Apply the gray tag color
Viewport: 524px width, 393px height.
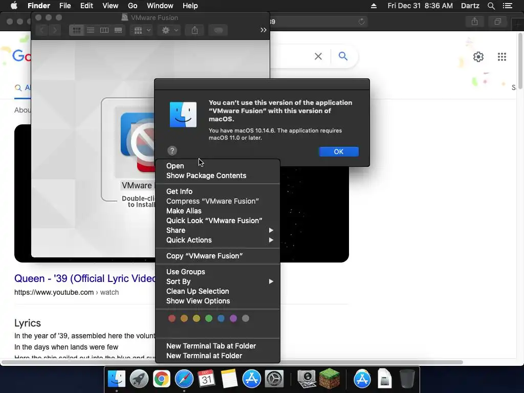(246, 318)
